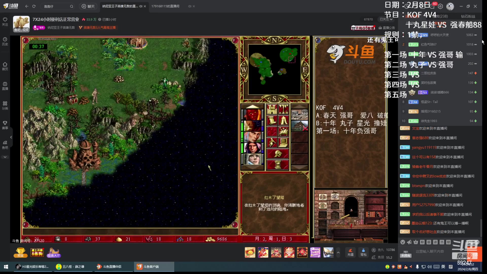Refresh the page with reload icon
Screen dimensions: 487x274
(x=34, y=6)
